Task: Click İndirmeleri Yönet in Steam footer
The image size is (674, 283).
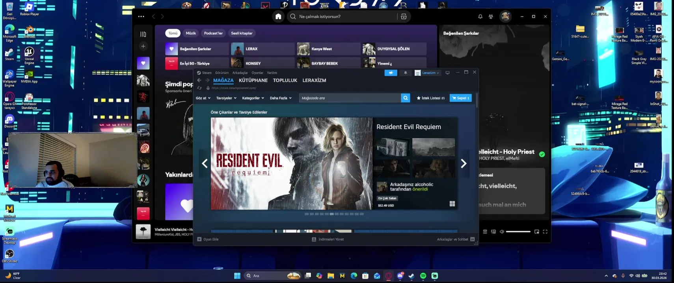Action: [328, 239]
